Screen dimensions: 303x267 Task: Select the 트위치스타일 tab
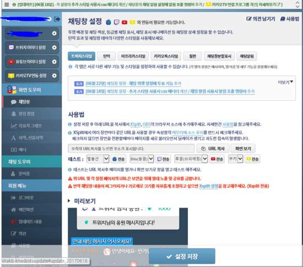pyautogui.click(x=82, y=56)
